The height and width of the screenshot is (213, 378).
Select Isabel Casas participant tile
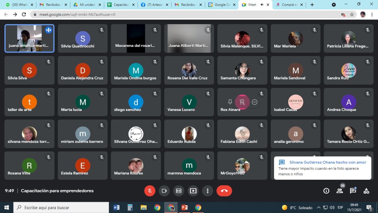296,102
